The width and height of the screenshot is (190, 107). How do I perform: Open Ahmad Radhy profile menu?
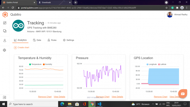177,14
